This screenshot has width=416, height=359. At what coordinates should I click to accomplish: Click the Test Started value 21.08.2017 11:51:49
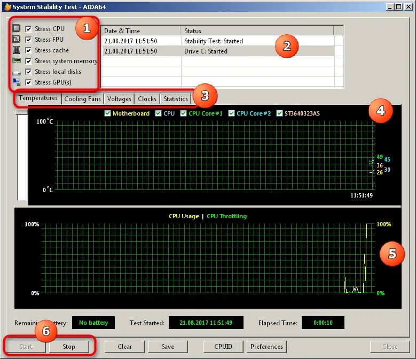pyautogui.click(x=206, y=323)
